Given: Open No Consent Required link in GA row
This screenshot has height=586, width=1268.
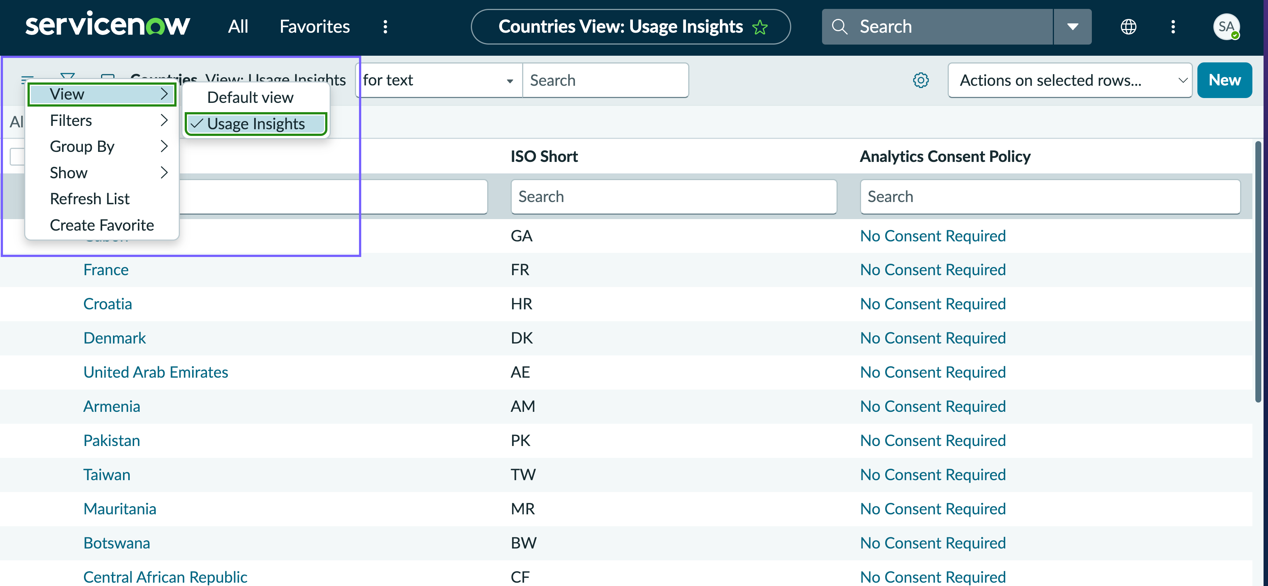Looking at the screenshot, I should (932, 236).
